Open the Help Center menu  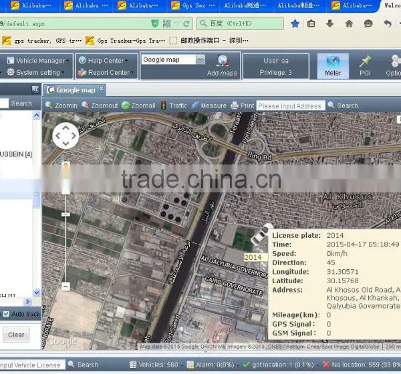coord(104,61)
